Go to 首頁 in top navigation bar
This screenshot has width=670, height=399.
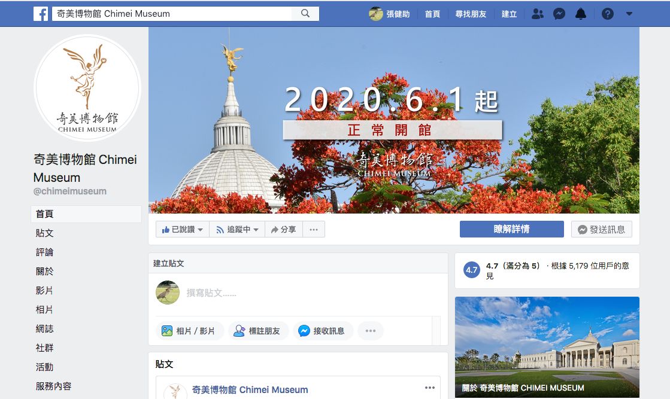432,14
